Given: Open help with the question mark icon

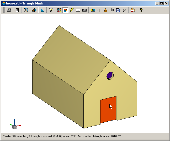Looking at the screenshot, I should point(141,10).
